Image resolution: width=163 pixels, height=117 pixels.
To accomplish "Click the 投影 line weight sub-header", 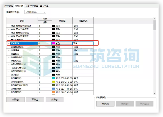I will click(45, 22).
